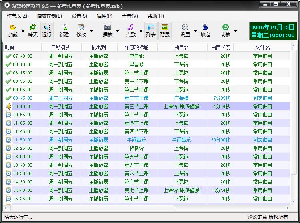Click the horizontal scrollbar below the schedule
Image resolution: width=300 pixels, height=223 pixels.
(93, 208)
